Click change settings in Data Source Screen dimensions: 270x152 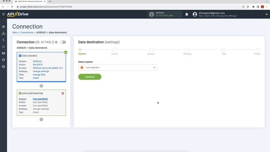pos(41,71)
